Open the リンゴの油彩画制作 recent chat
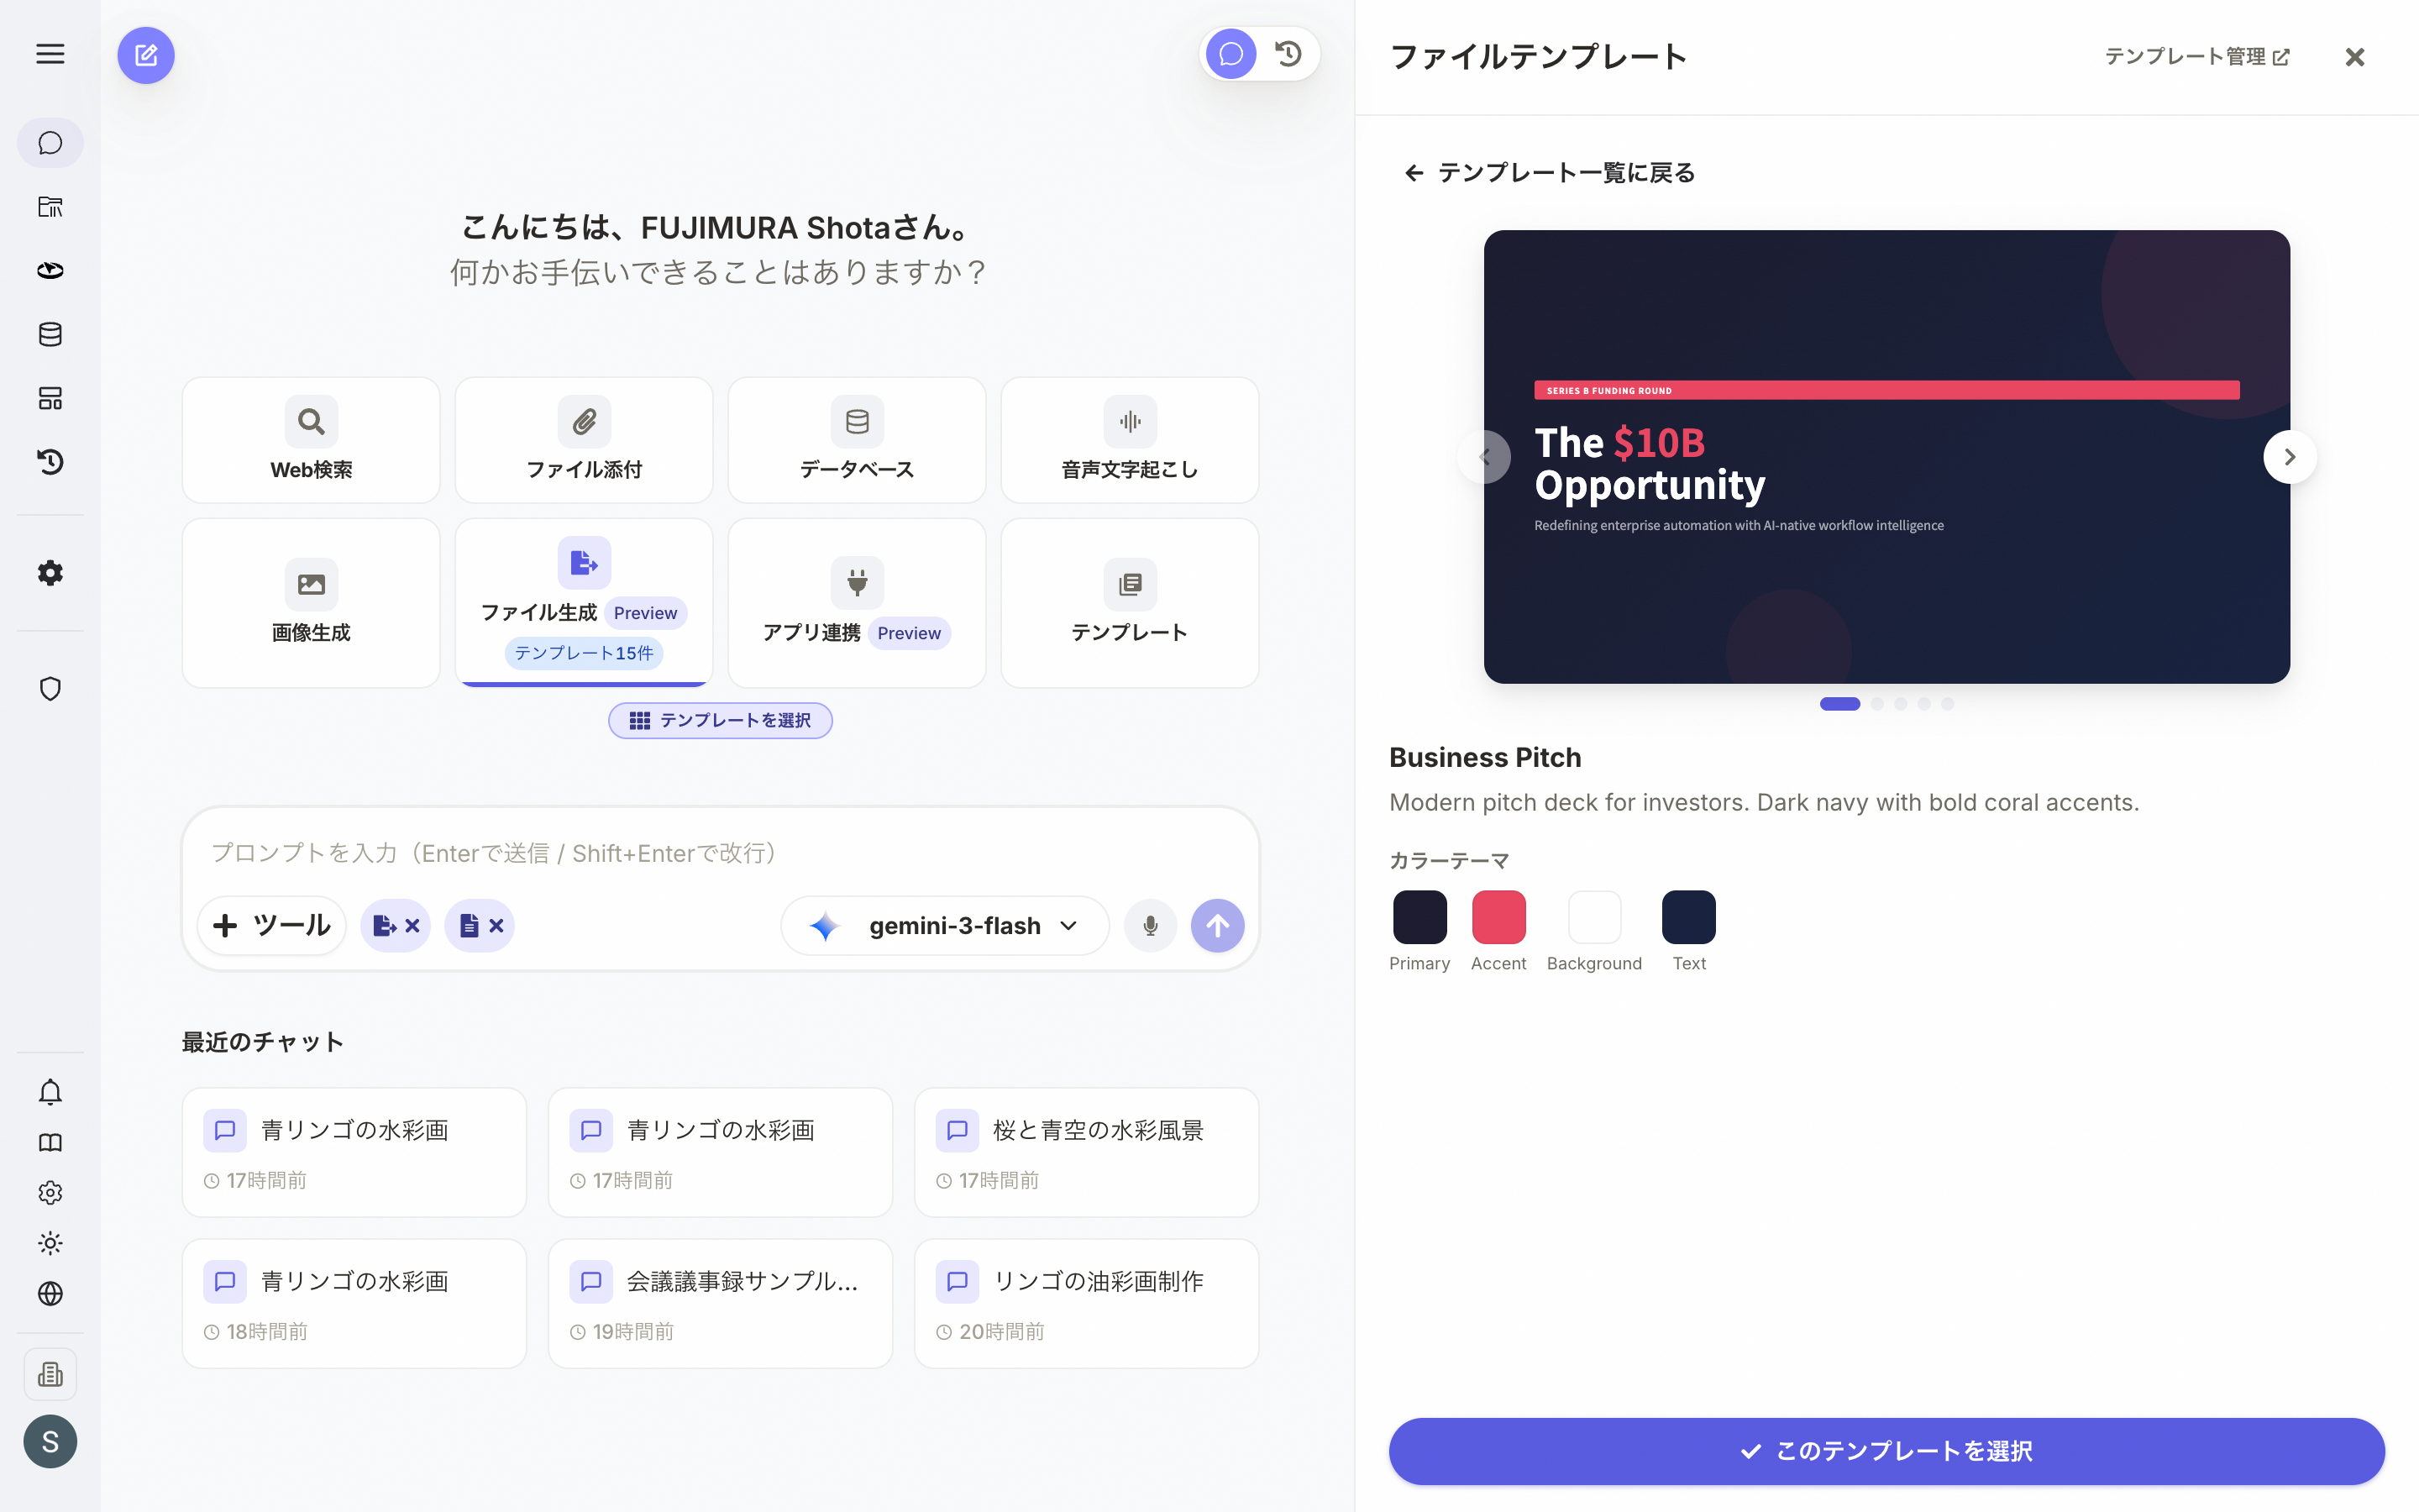This screenshot has width=2419, height=1512. click(x=1087, y=1303)
